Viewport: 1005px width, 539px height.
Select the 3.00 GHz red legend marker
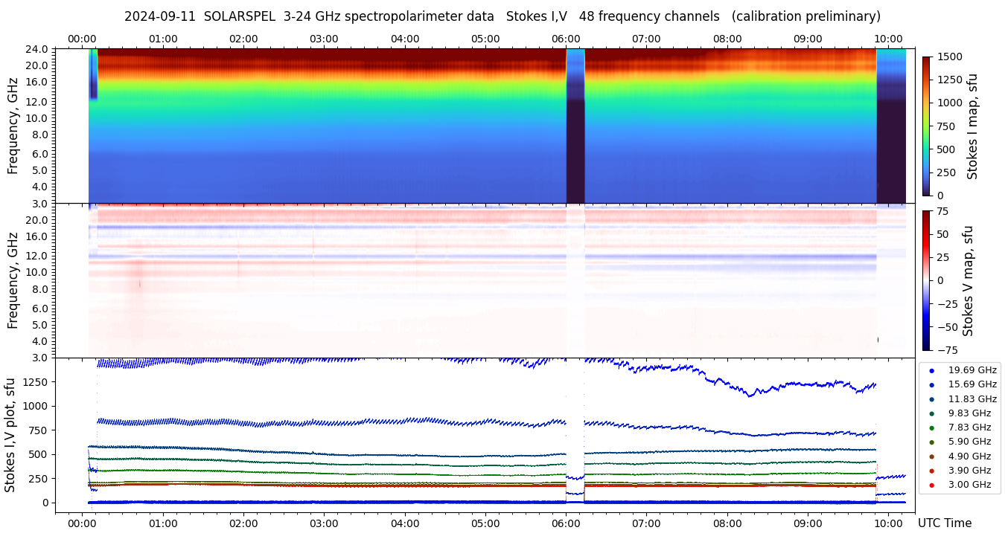pyautogui.click(x=931, y=485)
